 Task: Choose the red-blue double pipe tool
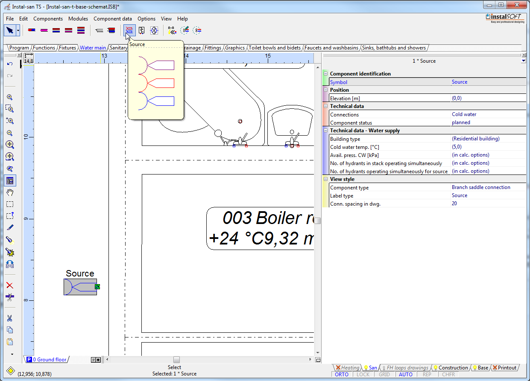pos(56,30)
